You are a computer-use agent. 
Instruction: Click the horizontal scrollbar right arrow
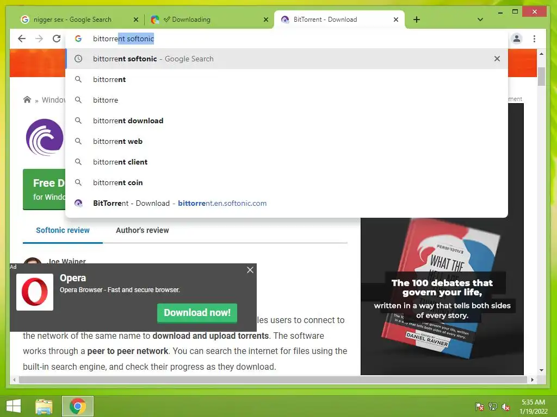click(x=532, y=380)
